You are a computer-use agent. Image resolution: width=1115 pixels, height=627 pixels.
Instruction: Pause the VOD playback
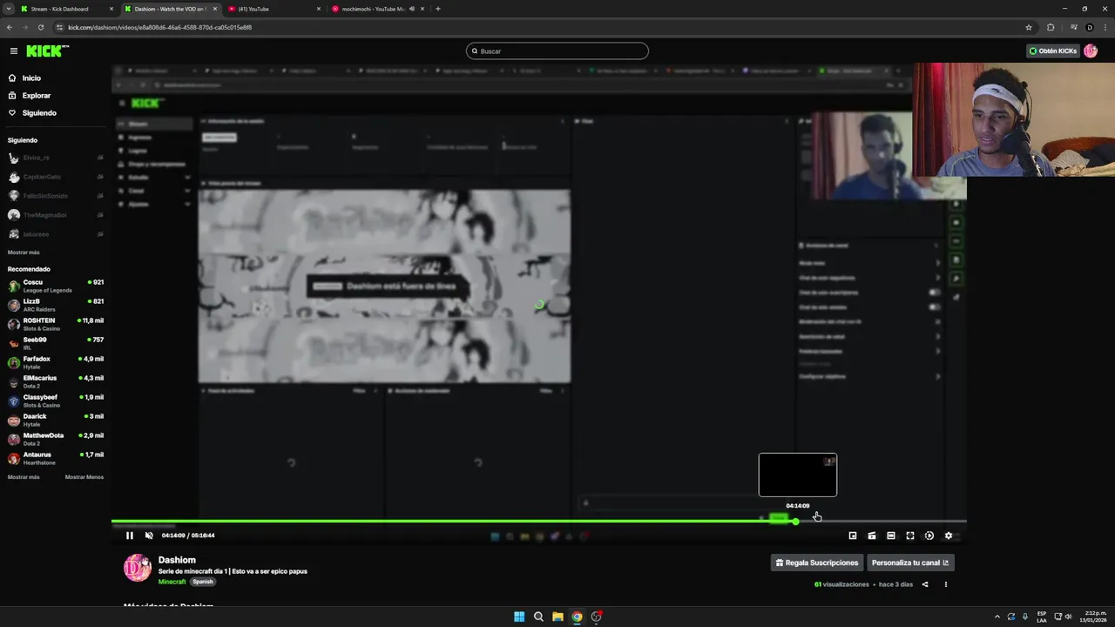coord(129,536)
